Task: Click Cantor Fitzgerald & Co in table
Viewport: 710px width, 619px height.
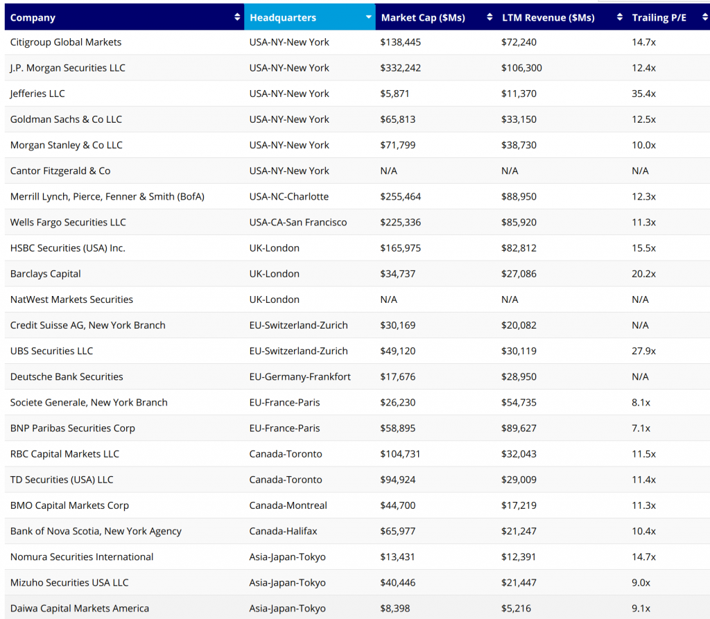Action: 60,171
